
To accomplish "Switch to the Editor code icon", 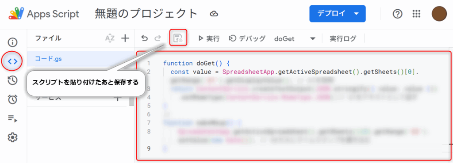I will click(12, 61).
